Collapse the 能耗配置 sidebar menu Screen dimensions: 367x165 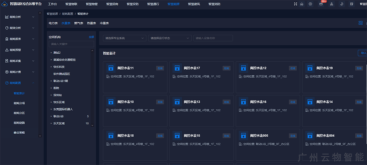point(33,83)
